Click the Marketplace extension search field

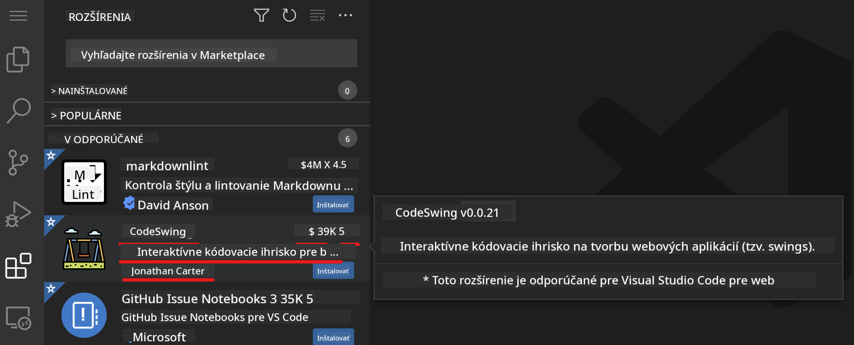coord(211,54)
